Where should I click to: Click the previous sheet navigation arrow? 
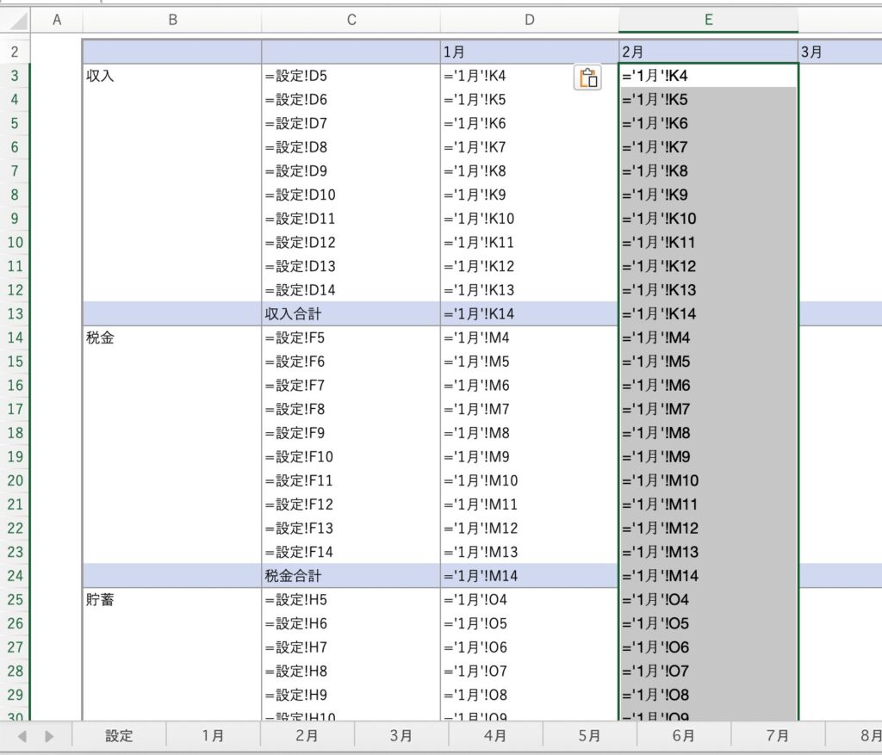[x=22, y=736]
